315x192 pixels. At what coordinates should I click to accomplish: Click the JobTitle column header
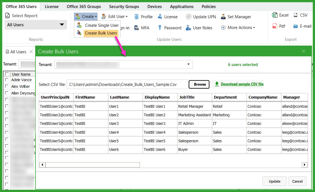point(195,97)
